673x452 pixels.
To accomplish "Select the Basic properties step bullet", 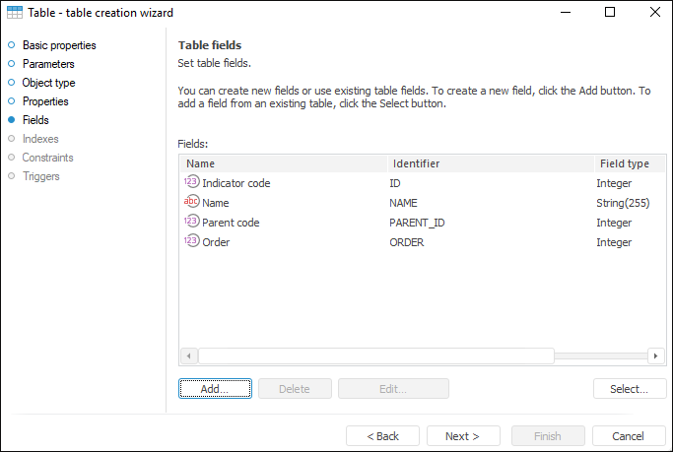I will click(x=11, y=45).
